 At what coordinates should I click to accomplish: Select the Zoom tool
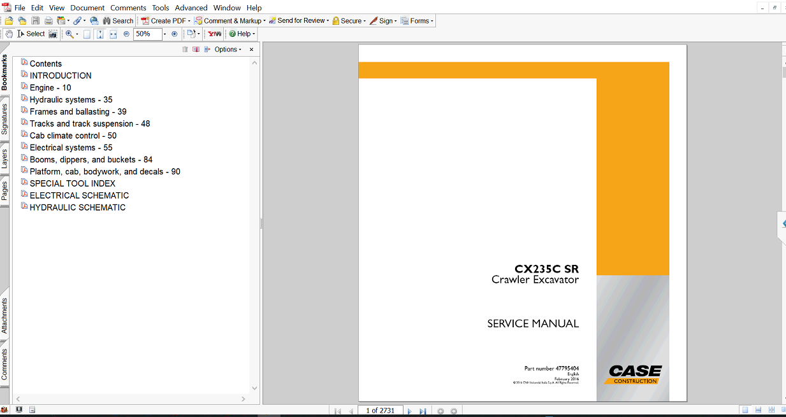coord(69,33)
